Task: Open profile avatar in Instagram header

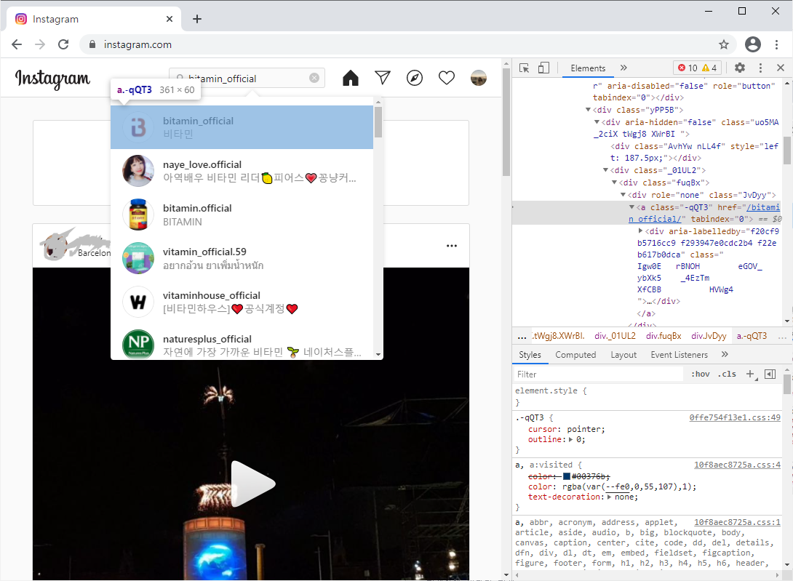Action: pos(479,78)
